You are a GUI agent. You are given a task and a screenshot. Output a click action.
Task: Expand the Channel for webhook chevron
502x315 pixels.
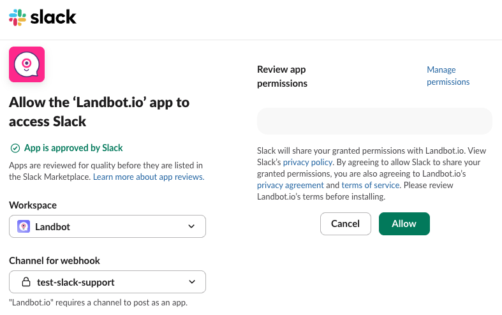tap(192, 282)
